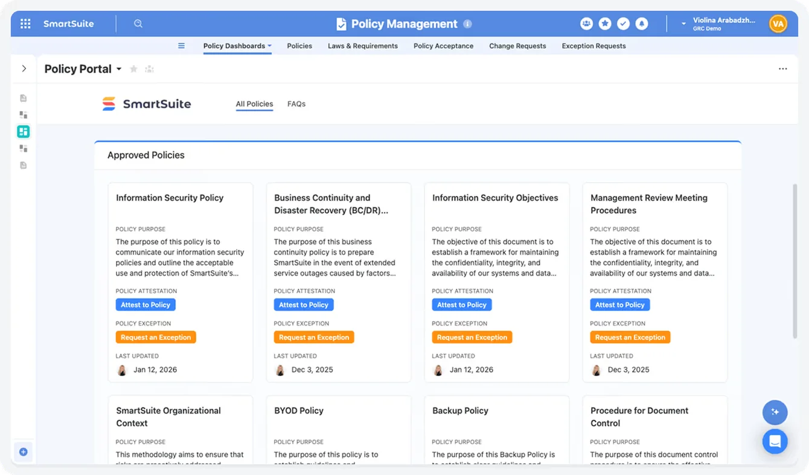Star the Policy Portal dashboard

(134, 69)
